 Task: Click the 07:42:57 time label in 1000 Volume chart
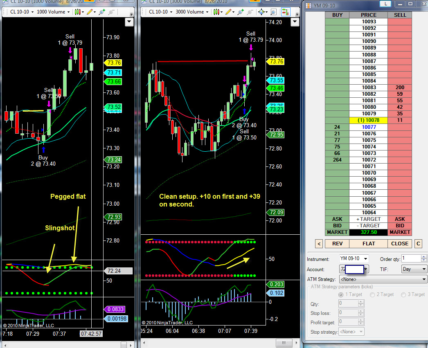point(91,334)
